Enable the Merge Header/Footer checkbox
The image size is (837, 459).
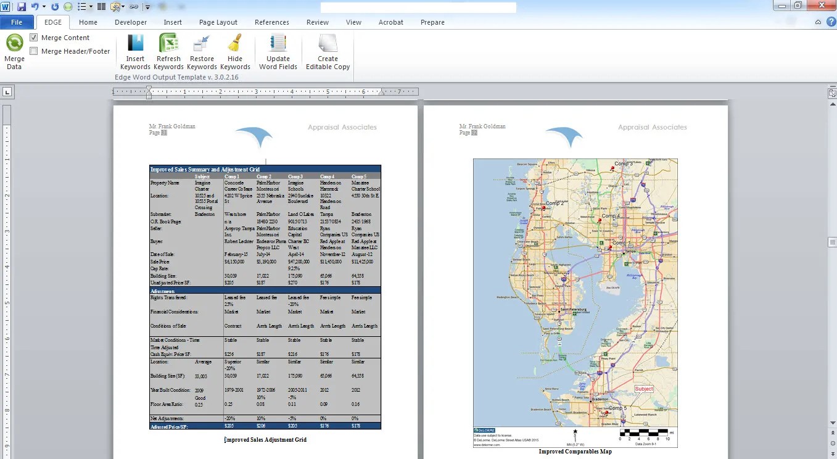pyautogui.click(x=33, y=51)
